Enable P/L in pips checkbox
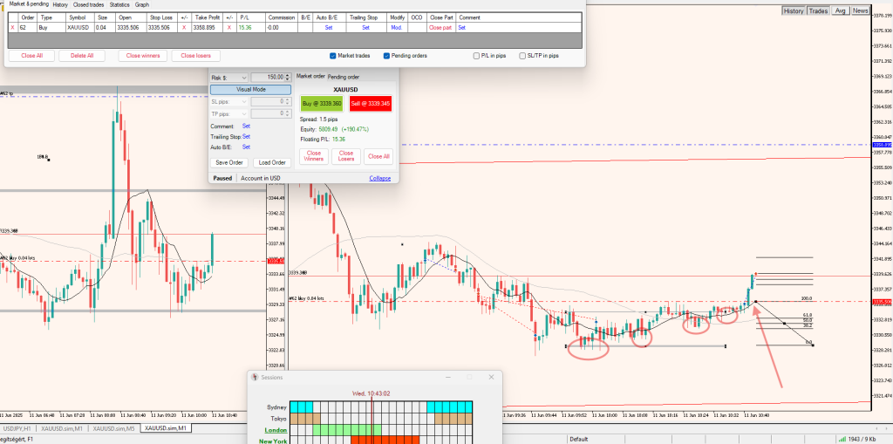The height and width of the screenshot is (444, 893). click(x=476, y=56)
